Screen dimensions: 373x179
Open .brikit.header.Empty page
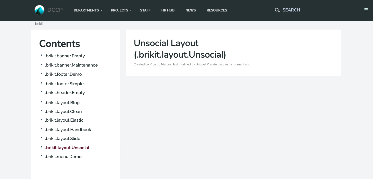(x=65, y=93)
